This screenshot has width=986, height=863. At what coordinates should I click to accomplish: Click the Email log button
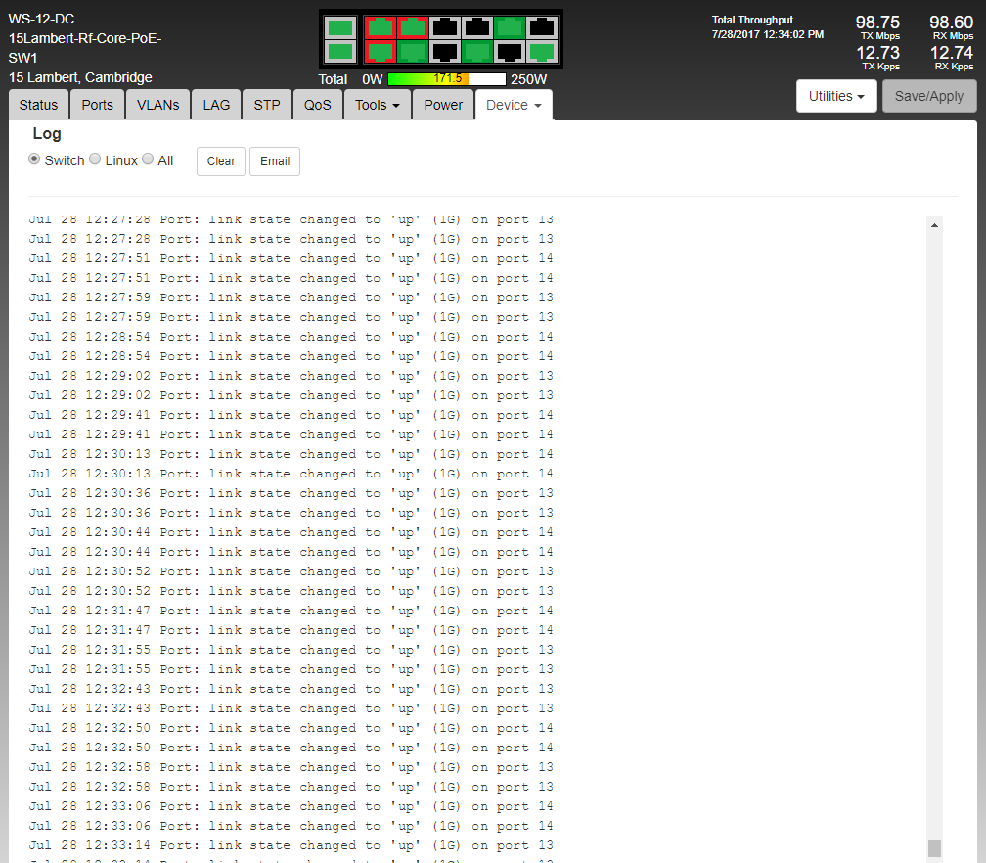(275, 161)
